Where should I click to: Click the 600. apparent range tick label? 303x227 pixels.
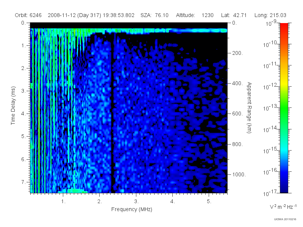[237, 114]
